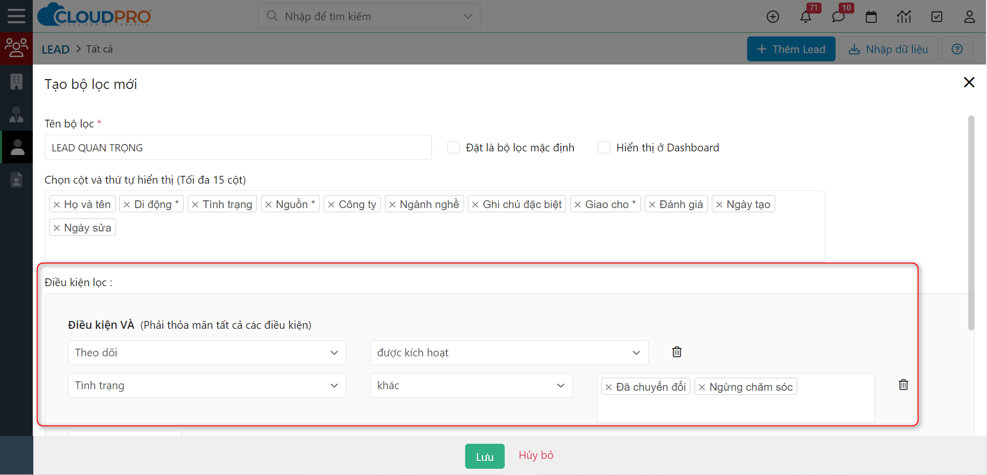Remove the Ghi chú đặc biệt column tag
987x475 pixels.
[x=475, y=204]
